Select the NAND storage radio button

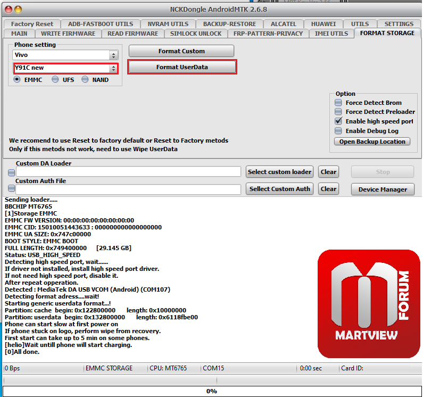(85, 80)
